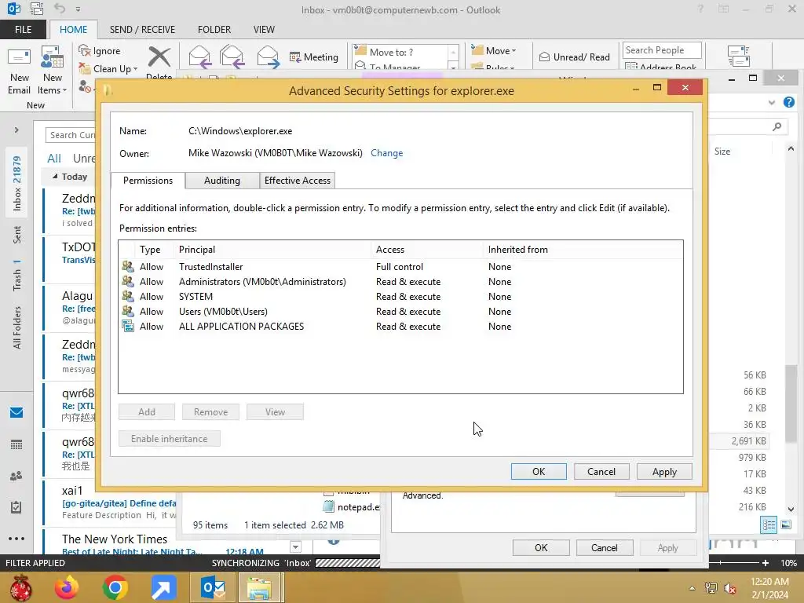This screenshot has height=603, width=804.
Task: Click the Enable inheritance button
Action: 170,439
